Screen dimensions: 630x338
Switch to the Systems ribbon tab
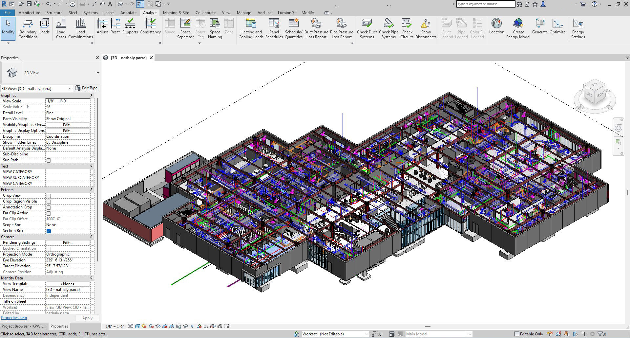point(90,13)
